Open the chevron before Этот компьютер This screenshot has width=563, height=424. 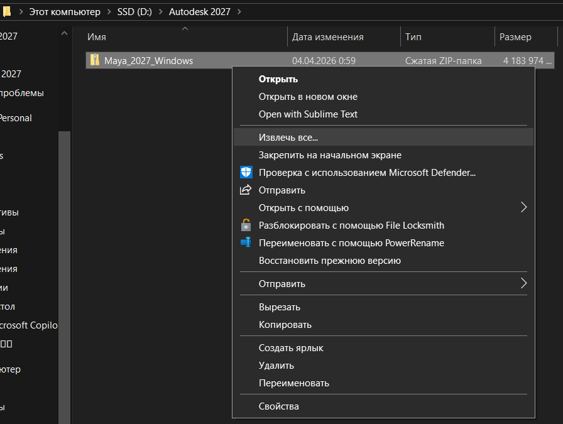coord(21,12)
